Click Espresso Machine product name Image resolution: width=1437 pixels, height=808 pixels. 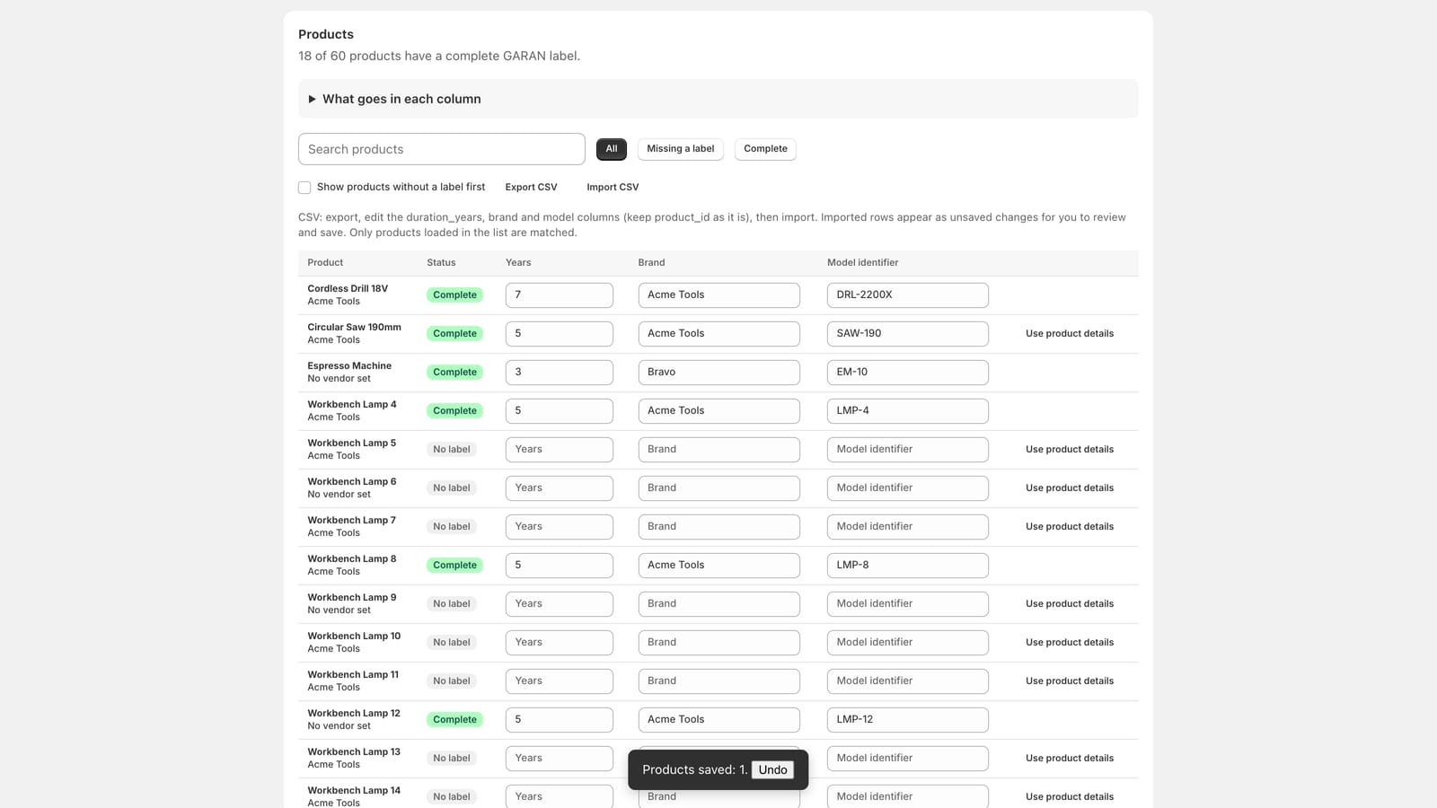(349, 366)
